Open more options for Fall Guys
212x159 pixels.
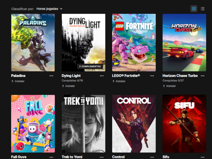coord(51,157)
